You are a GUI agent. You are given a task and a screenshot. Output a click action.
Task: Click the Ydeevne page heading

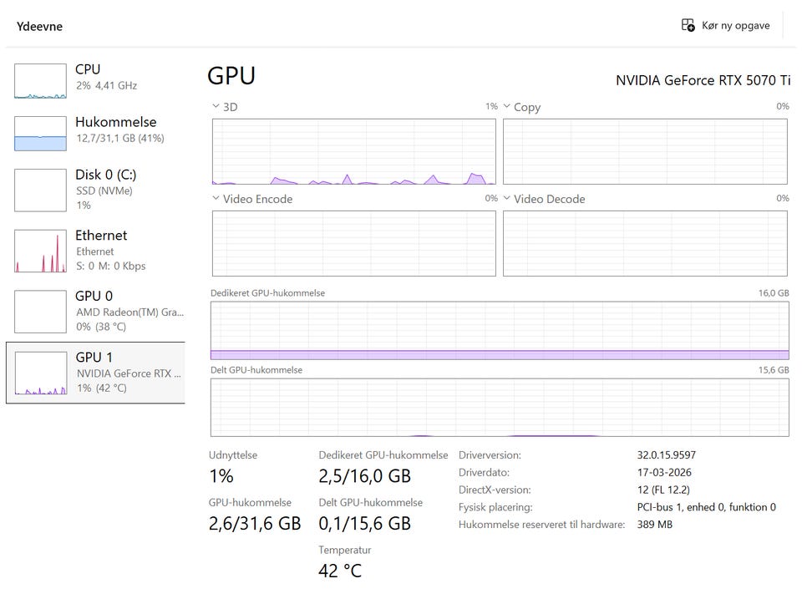point(39,26)
